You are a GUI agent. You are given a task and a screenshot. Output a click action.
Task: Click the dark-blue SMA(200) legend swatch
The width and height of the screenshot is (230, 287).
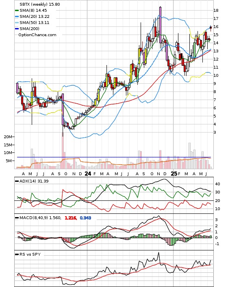[17, 29]
